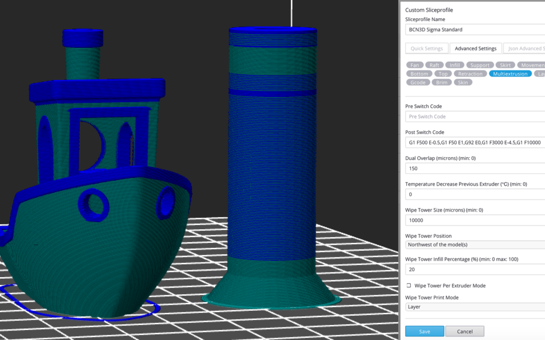The image size is (545, 340).
Task: Open the Advanced Settings tab
Action: click(475, 48)
